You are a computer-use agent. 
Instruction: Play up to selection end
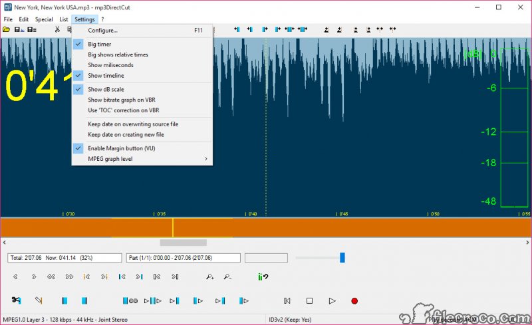pyautogui.click(x=220, y=300)
